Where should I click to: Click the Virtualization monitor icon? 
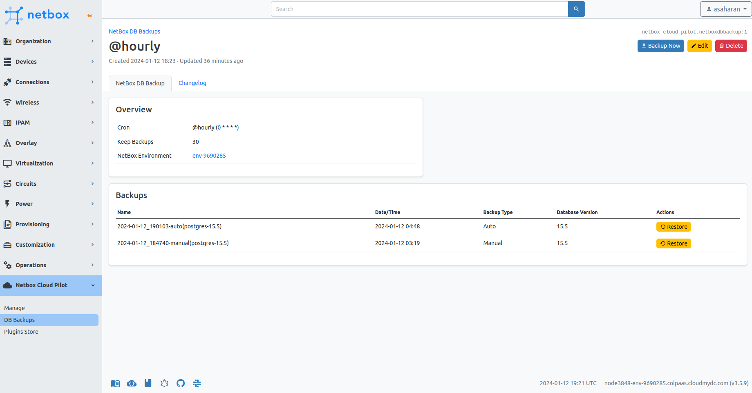click(x=7, y=163)
